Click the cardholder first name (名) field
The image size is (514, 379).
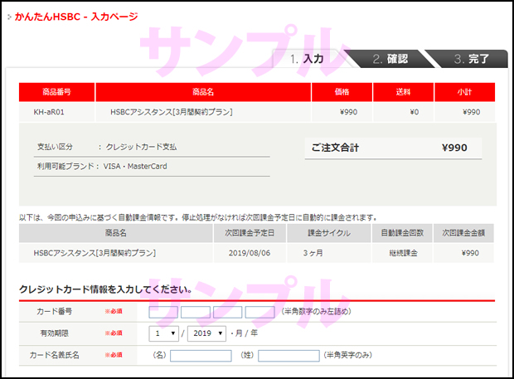pyautogui.click(x=201, y=356)
